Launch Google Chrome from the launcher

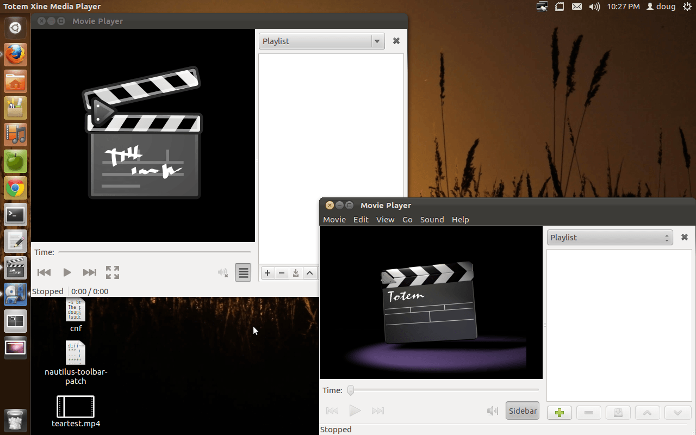[15, 188]
